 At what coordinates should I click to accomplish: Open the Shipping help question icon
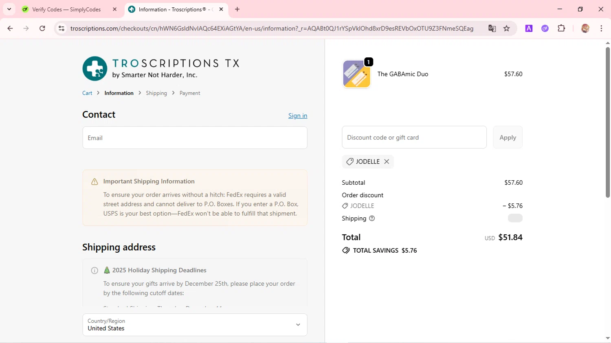[x=372, y=218]
